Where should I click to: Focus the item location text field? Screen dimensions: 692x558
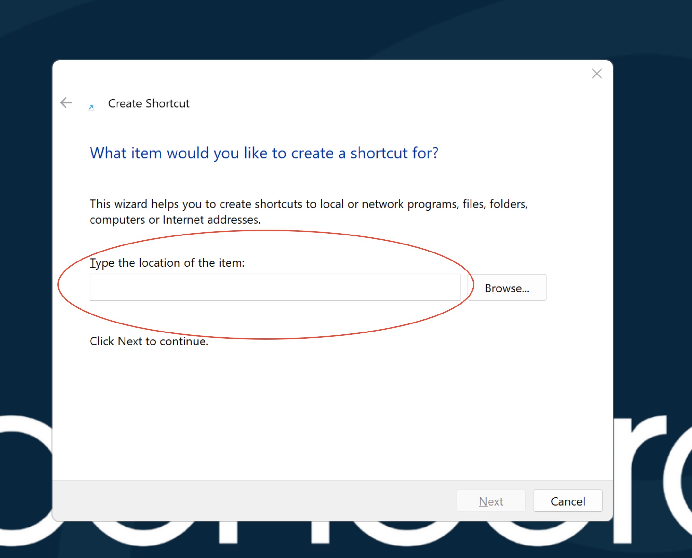pos(274,287)
